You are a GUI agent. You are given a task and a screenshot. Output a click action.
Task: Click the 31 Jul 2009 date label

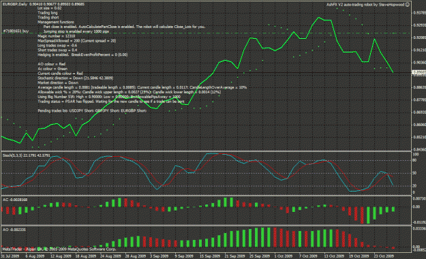[10, 256]
